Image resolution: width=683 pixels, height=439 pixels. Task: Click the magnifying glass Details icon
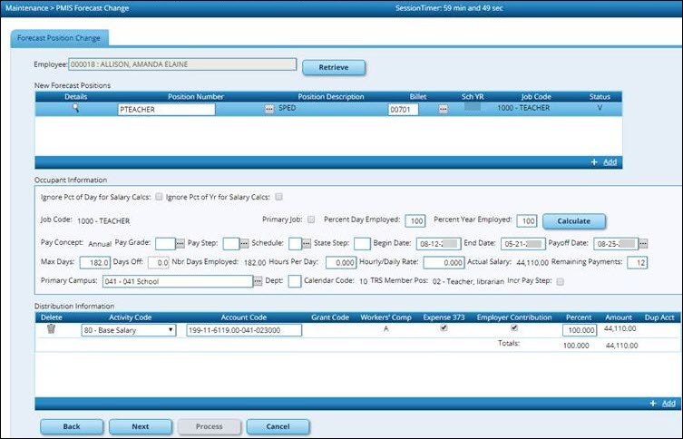coord(76,108)
